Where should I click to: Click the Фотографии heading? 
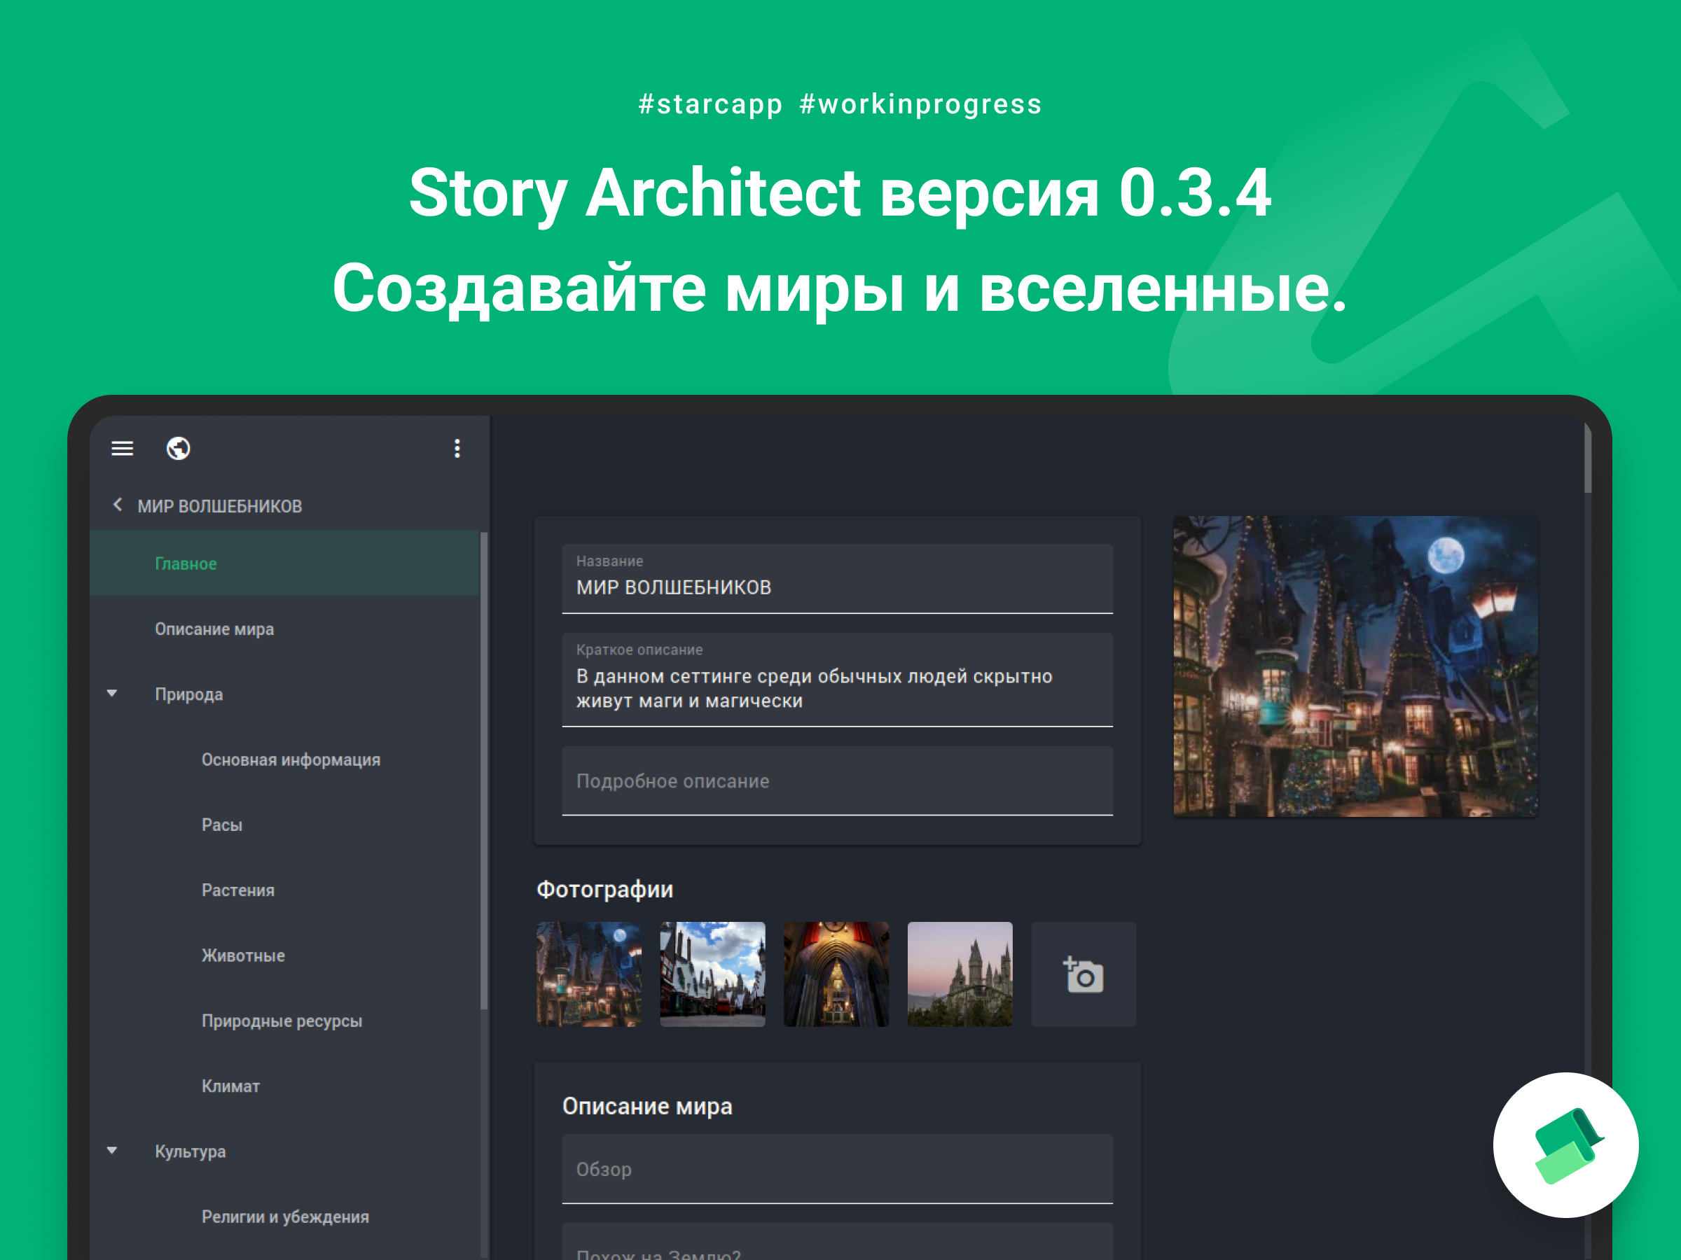[x=605, y=890]
